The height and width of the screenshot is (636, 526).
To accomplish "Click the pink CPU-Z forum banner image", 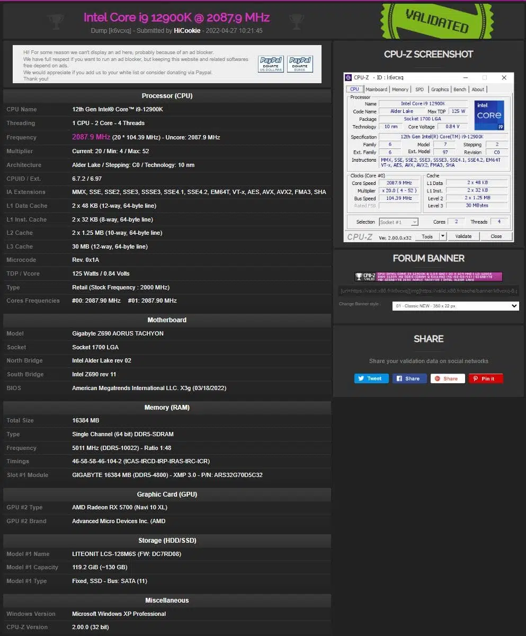I will click(429, 277).
